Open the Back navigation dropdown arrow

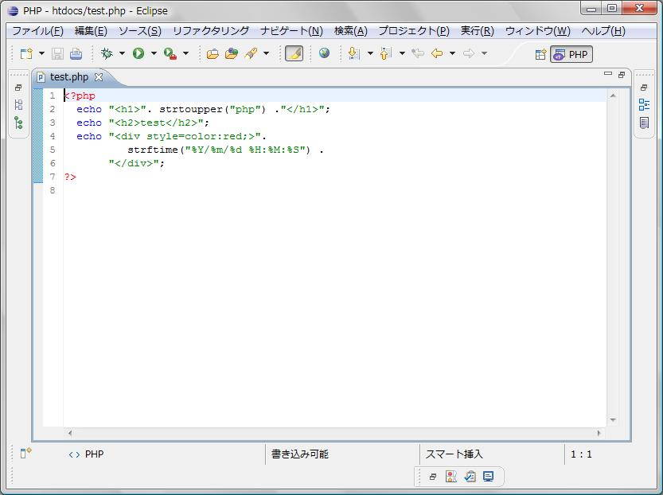pos(454,53)
